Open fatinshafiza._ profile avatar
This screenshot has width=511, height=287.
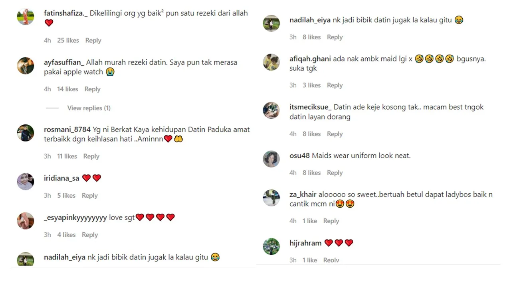pyautogui.click(x=26, y=17)
